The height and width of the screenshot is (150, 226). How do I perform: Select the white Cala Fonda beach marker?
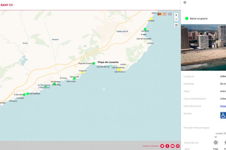pos(71,79)
